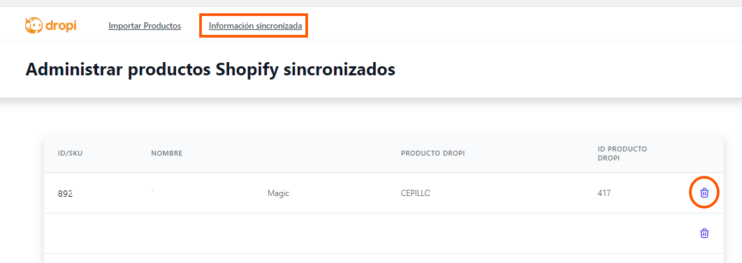
Task: Click the Administrar productos Shopify sincronizados heading
Action: coord(210,69)
